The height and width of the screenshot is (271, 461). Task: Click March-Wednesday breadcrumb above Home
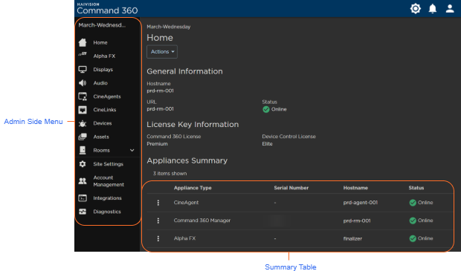click(x=169, y=27)
